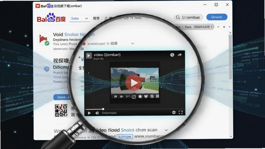Click the 'Lompe' tag button
Viewport: 265px width, 149px height.
point(125,136)
